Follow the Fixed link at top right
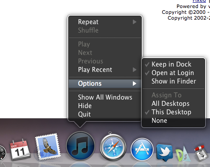The image size is (210, 167). pos(199,1)
